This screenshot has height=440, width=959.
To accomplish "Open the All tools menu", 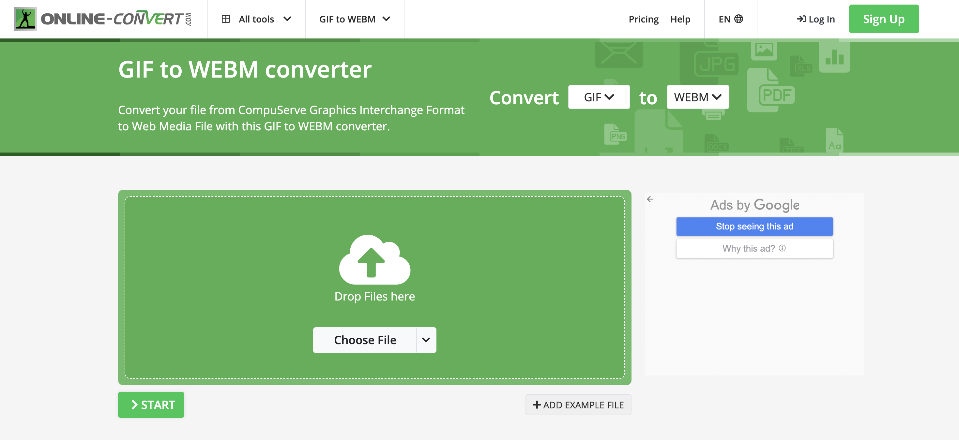I will pos(256,19).
